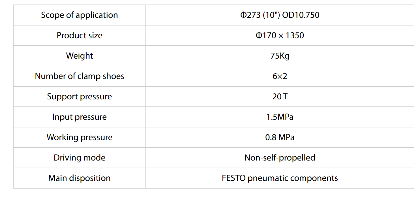Select the 0.8 MPa value

(x=280, y=137)
